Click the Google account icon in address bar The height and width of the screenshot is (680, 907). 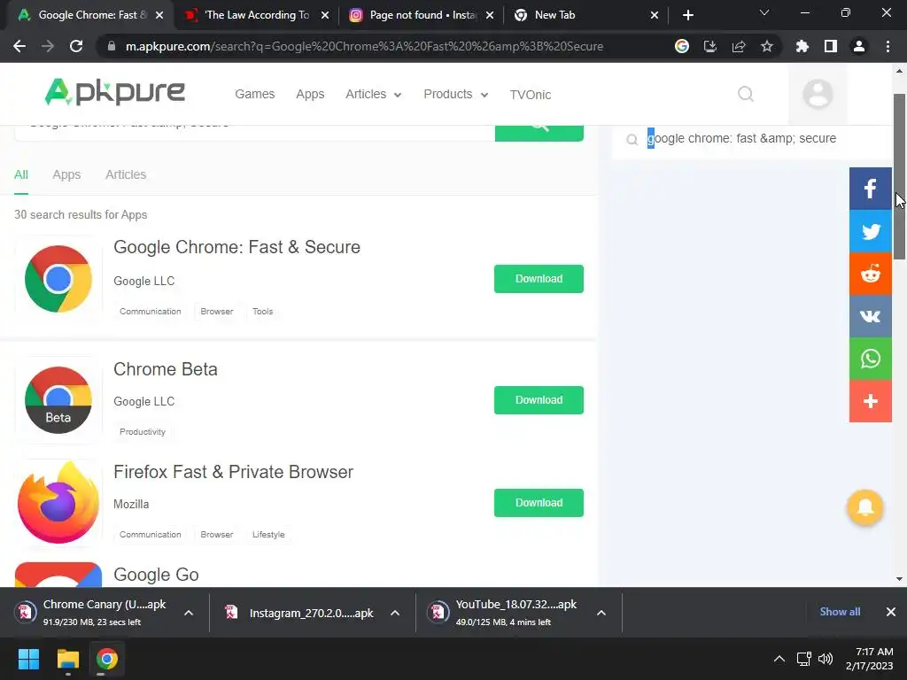[682, 46]
